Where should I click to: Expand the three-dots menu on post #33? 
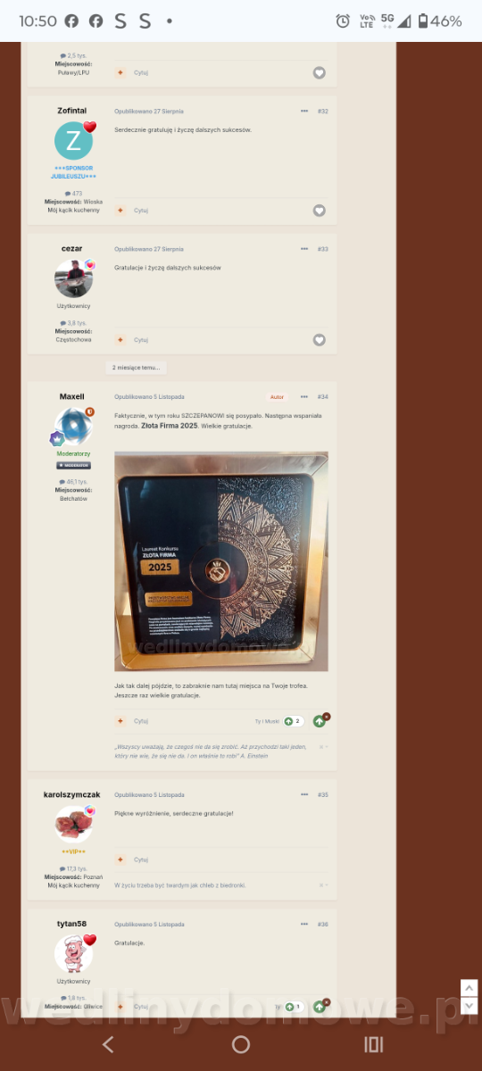[304, 249]
